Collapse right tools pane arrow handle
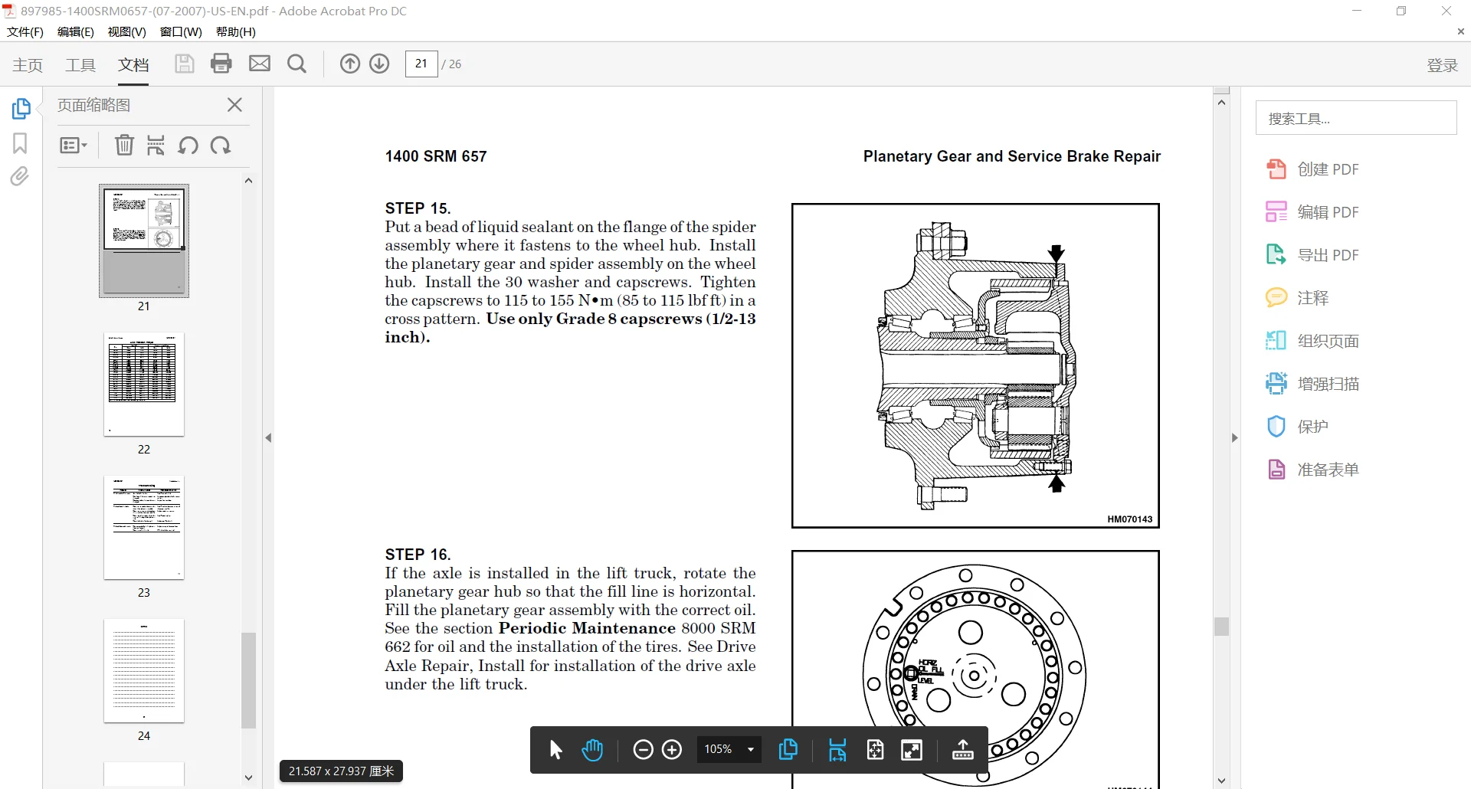The width and height of the screenshot is (1471, 789). tap(1234, 438)
